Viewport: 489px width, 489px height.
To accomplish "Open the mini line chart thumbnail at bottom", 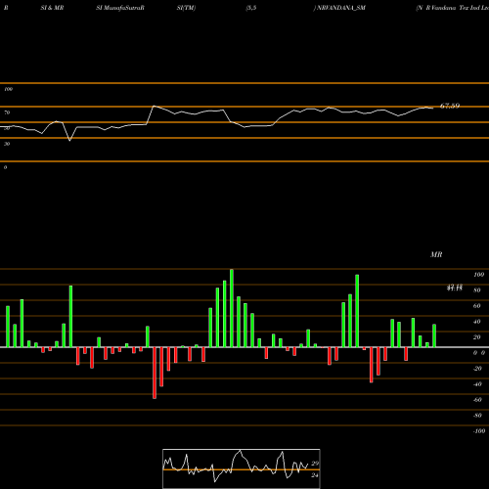I will (x=242, y=468).
